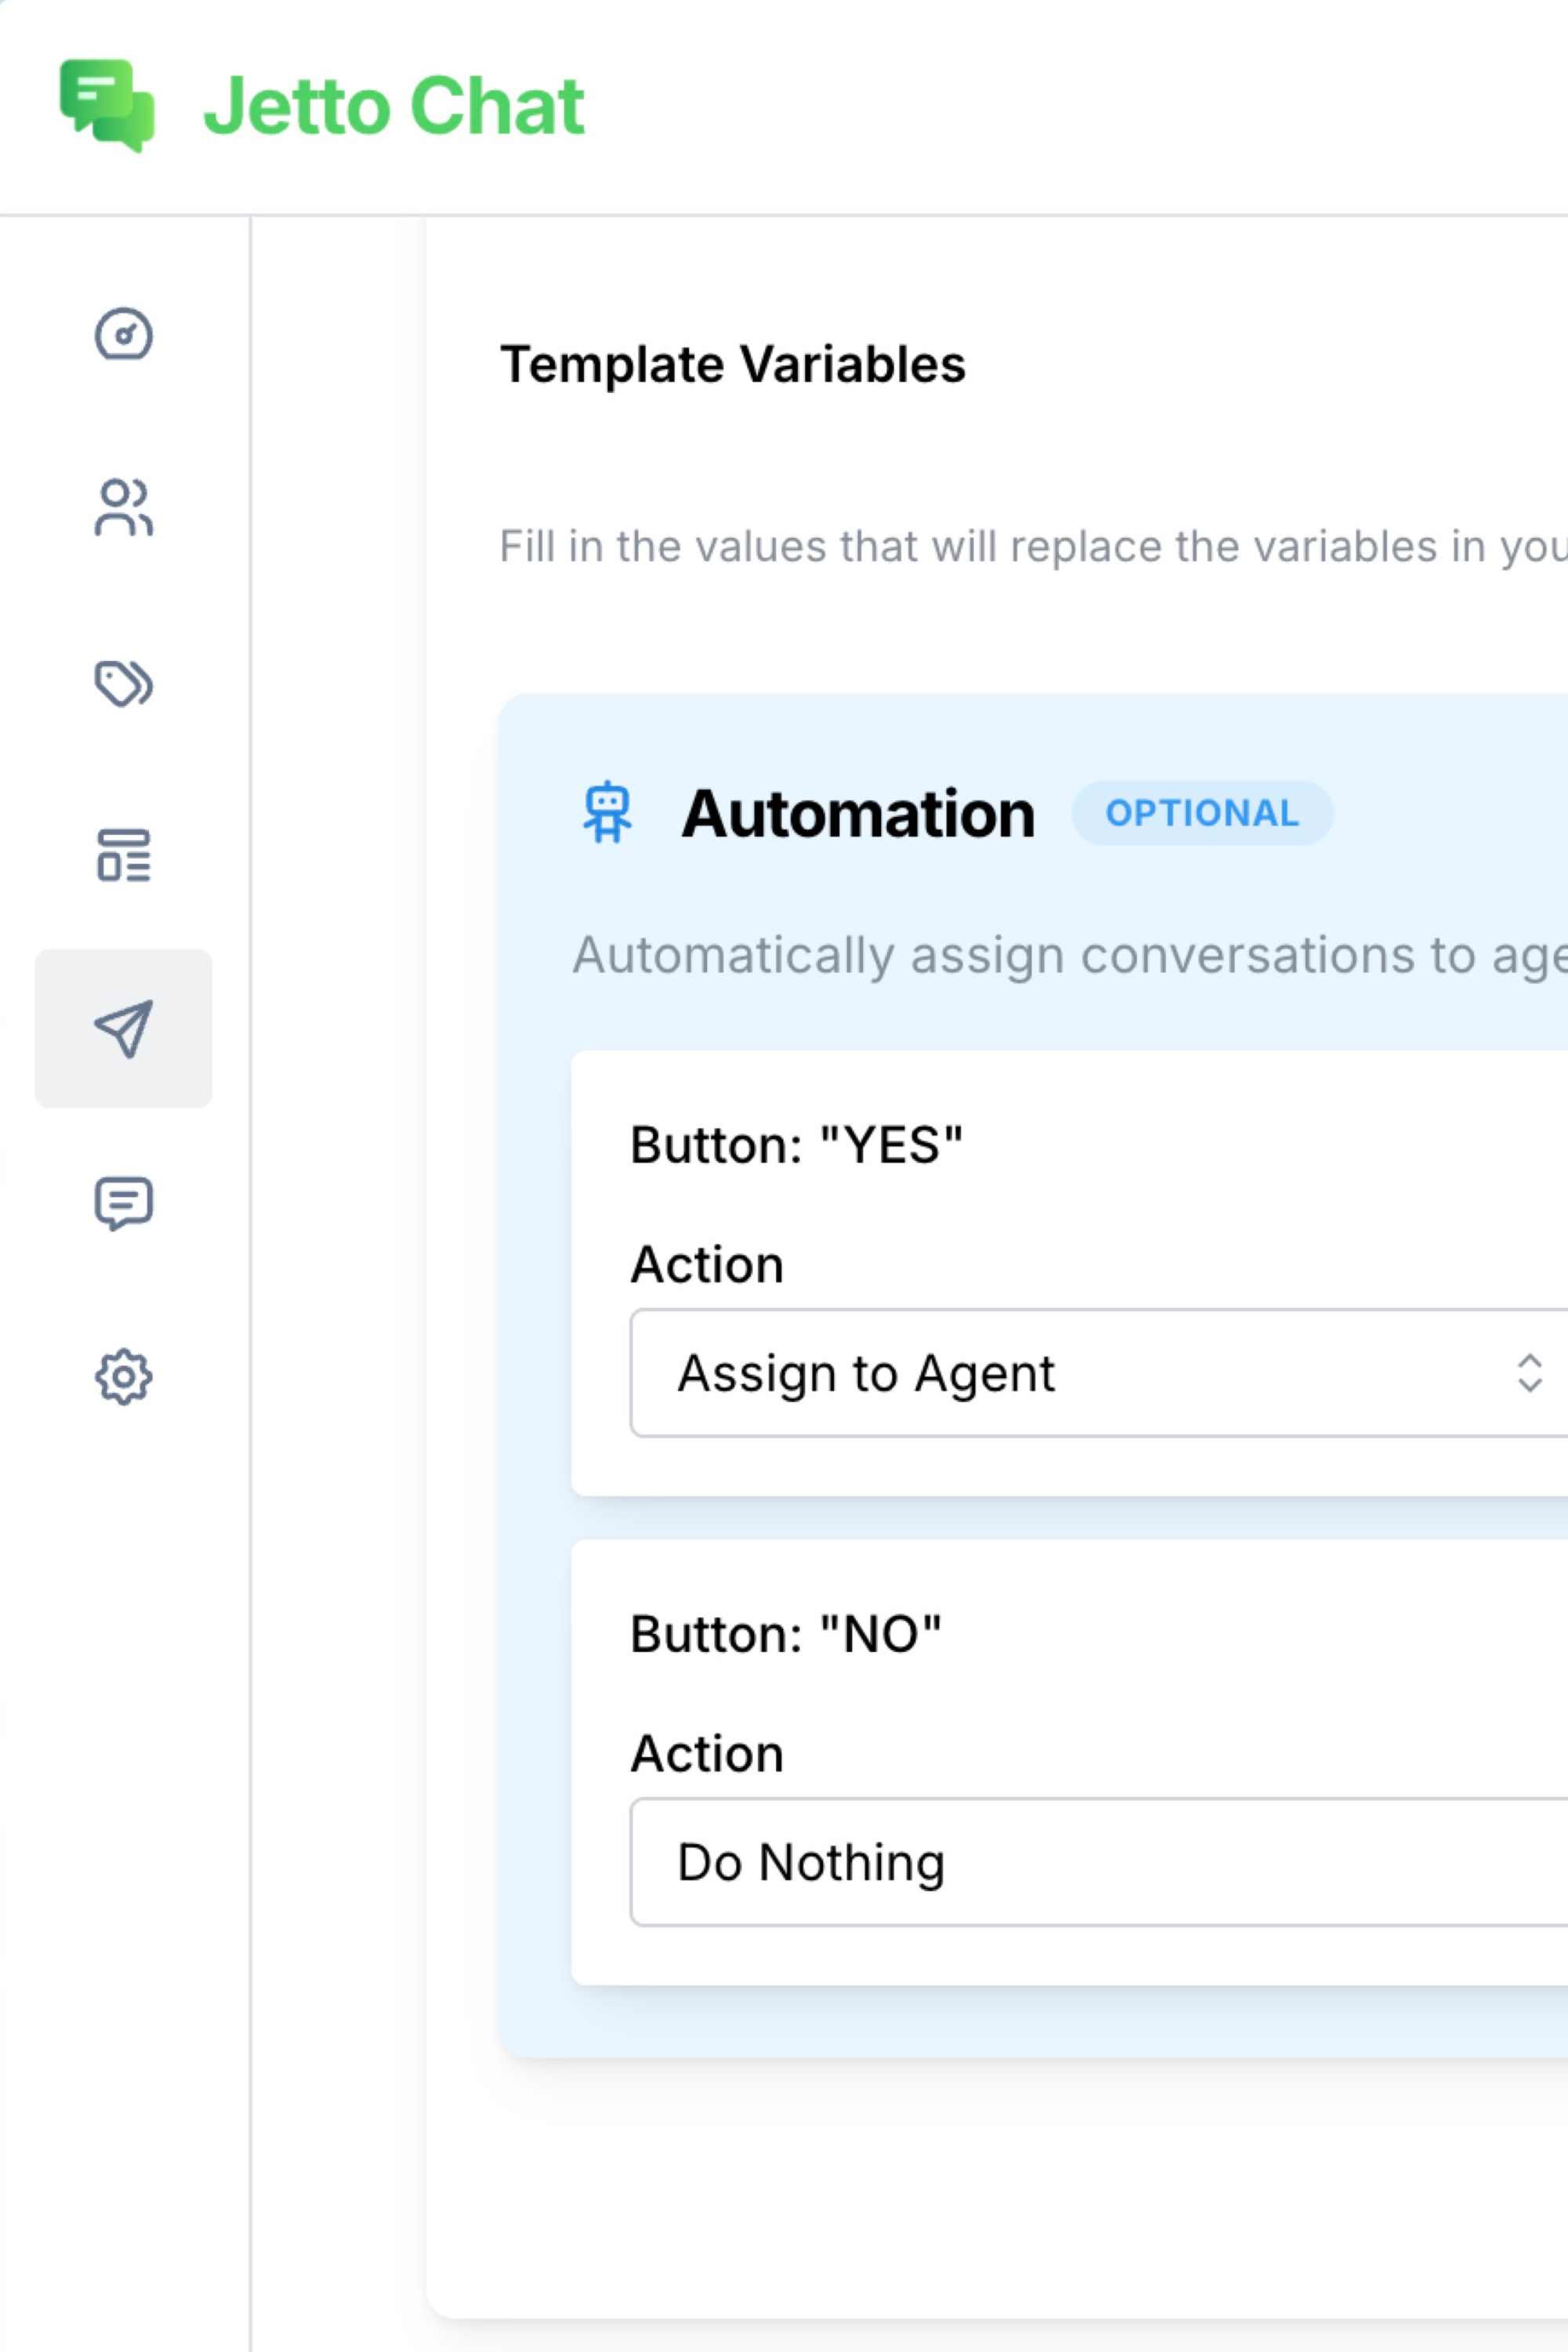Open the chat messages sidebar icon

pyautogui.click(x=123, y=1203)
